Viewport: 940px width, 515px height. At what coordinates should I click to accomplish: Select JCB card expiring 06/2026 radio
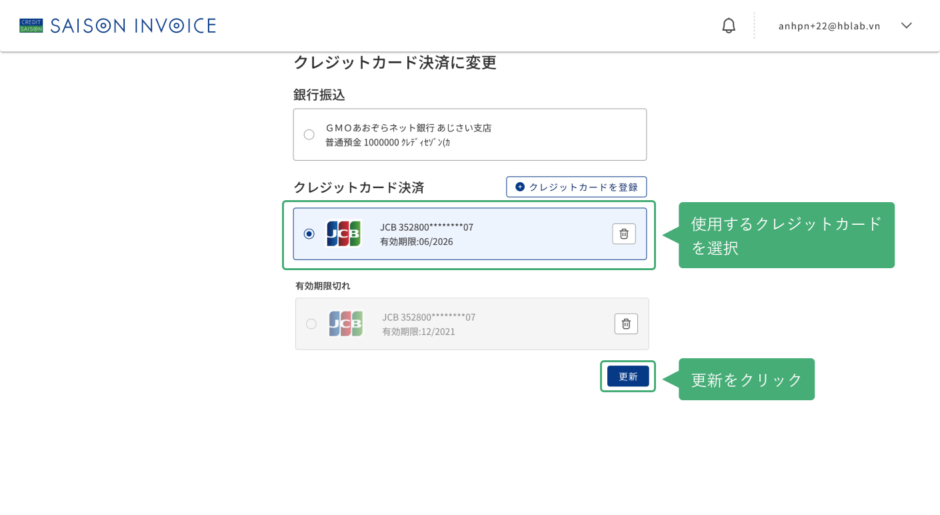point(309,233)
